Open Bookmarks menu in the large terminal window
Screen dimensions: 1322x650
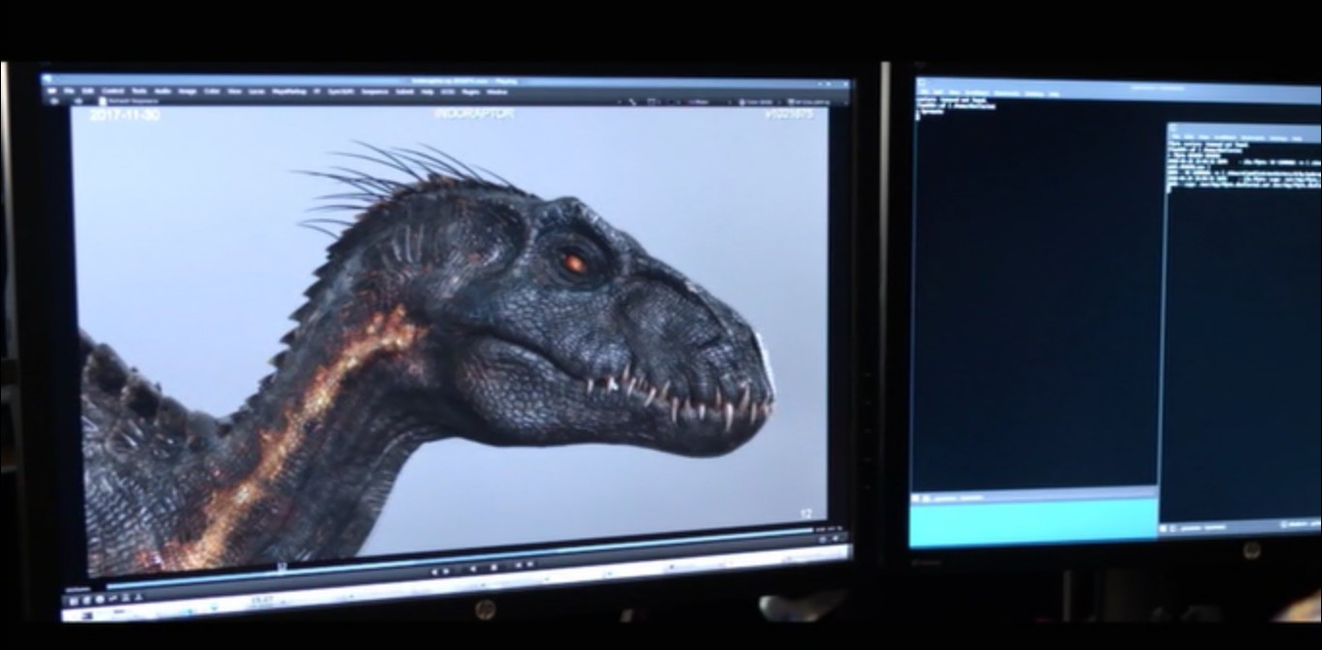(1007, 93)
